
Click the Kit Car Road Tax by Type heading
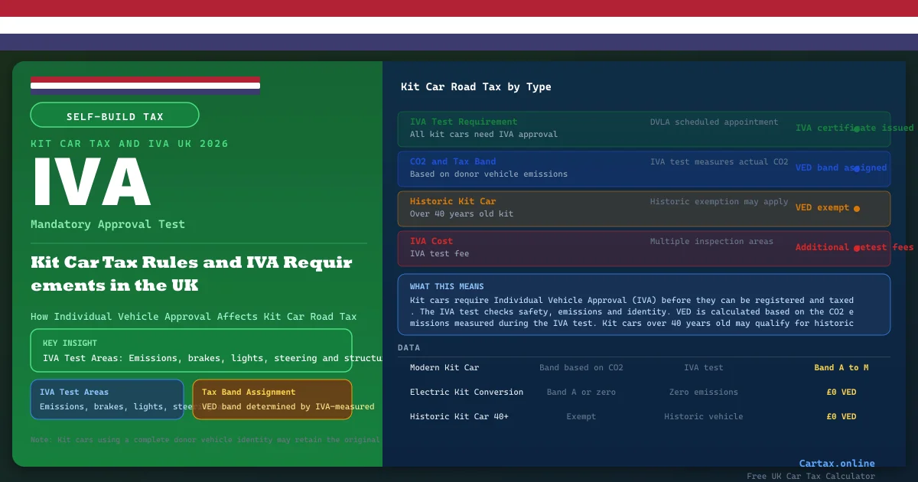(476, 87)
